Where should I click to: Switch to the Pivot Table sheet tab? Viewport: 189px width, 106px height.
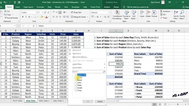(x=17, y=101)
